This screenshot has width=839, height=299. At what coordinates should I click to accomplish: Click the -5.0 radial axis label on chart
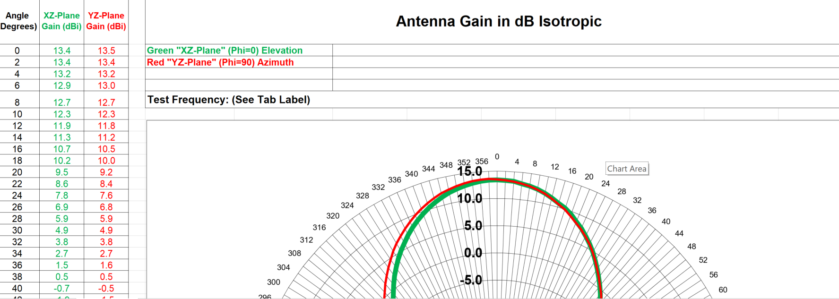click(471, 280)
